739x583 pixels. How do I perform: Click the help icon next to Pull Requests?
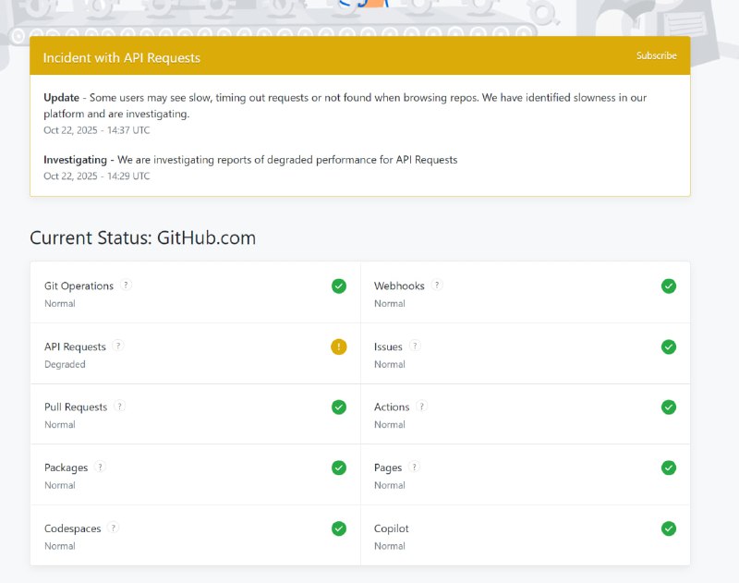tap(120, 407)
